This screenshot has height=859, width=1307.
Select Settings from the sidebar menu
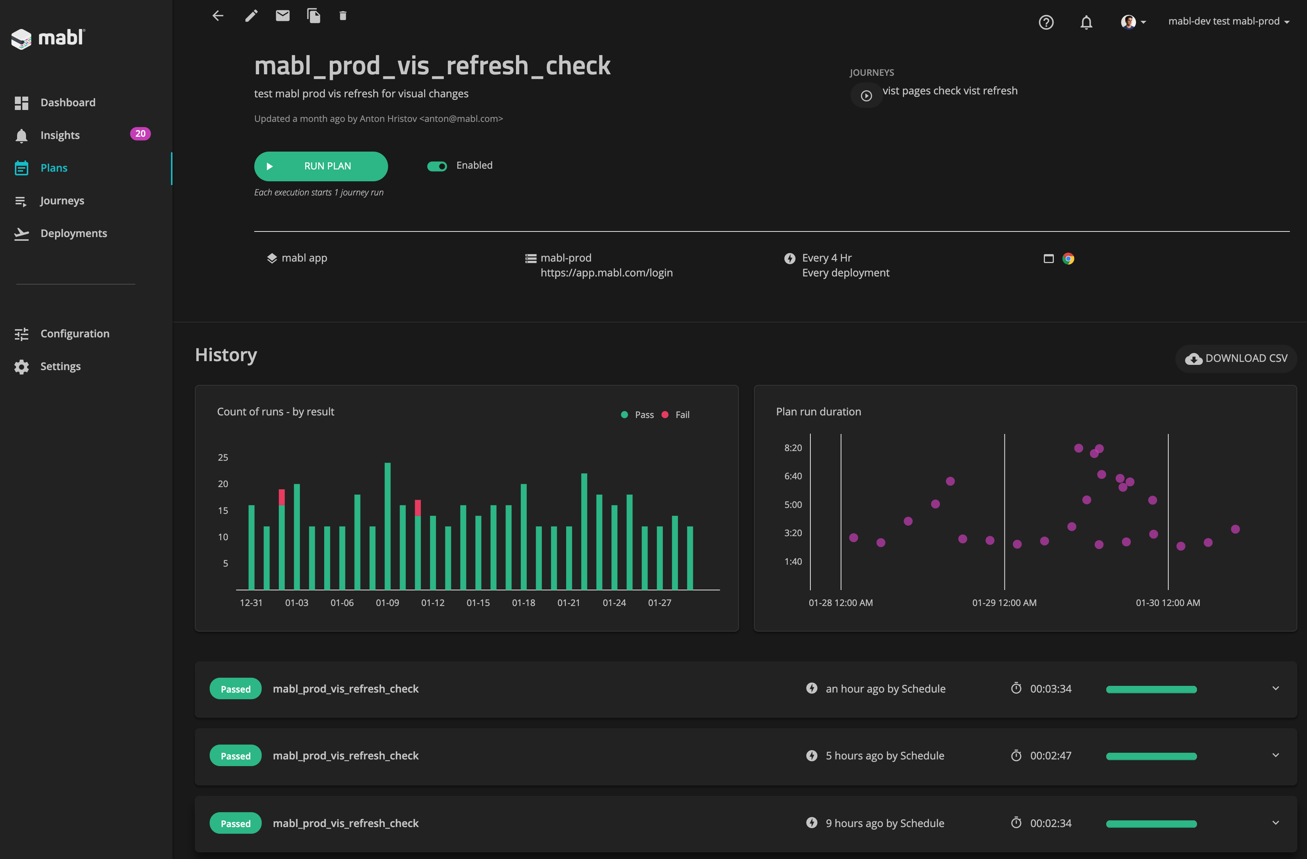click(59, 365)
